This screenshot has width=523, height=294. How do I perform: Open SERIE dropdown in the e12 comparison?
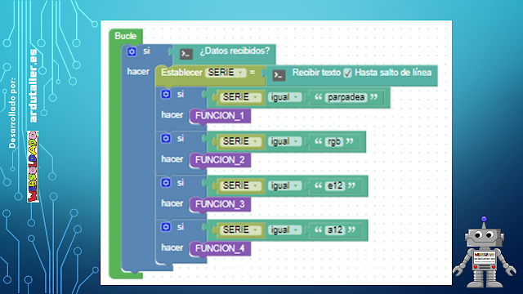[x=240, y=185]
